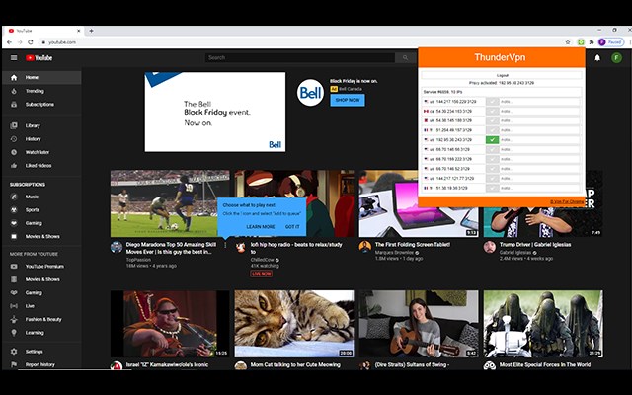Screen dimensions: 632x395
Task: Open Library in the sidebar
Action: click(41, 125)
